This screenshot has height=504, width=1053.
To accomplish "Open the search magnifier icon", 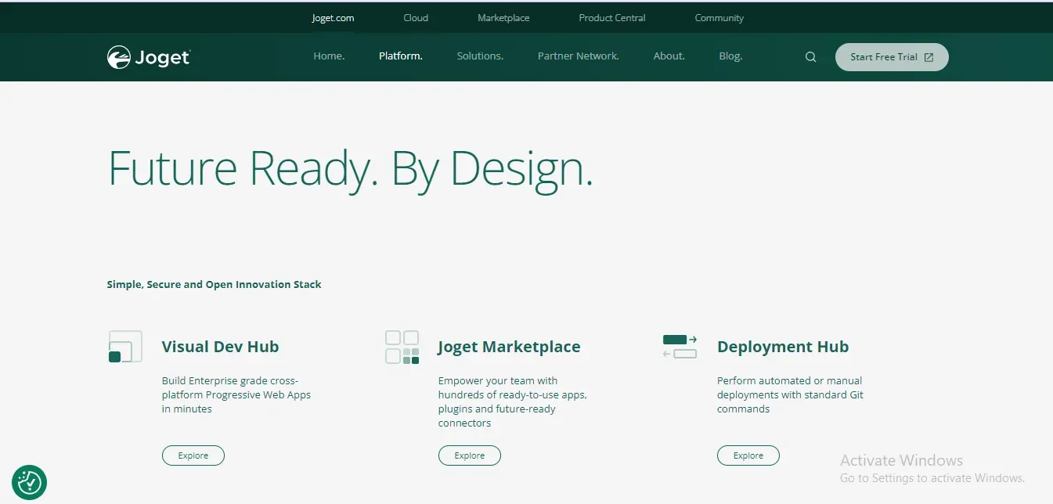I will pyautogui.click(x=811, y=57).
